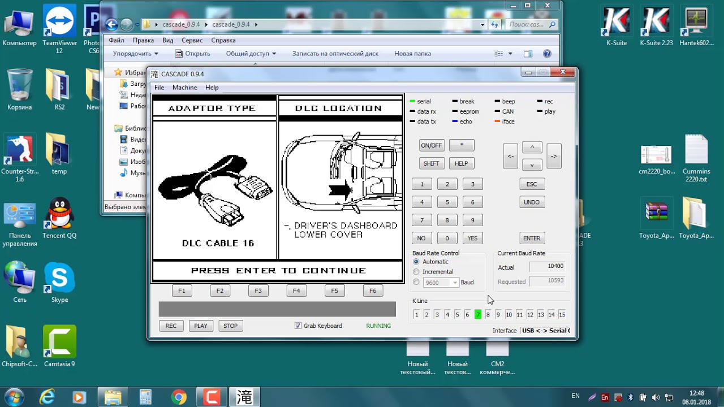This screenshot has height=407, width=724.
Task: Open the 9600 baud dropdown
Action: click(x=455, y=283)
